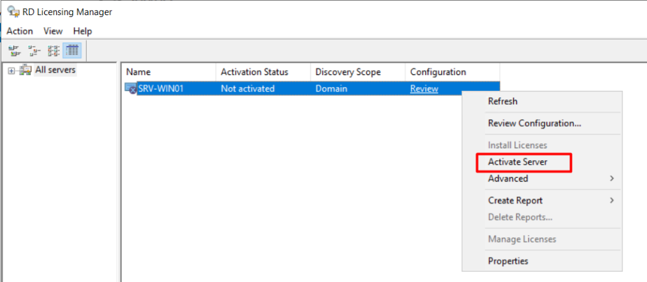Click the large icons view toolbar button
Screen dimensions: 647x282
pos(15,50)
